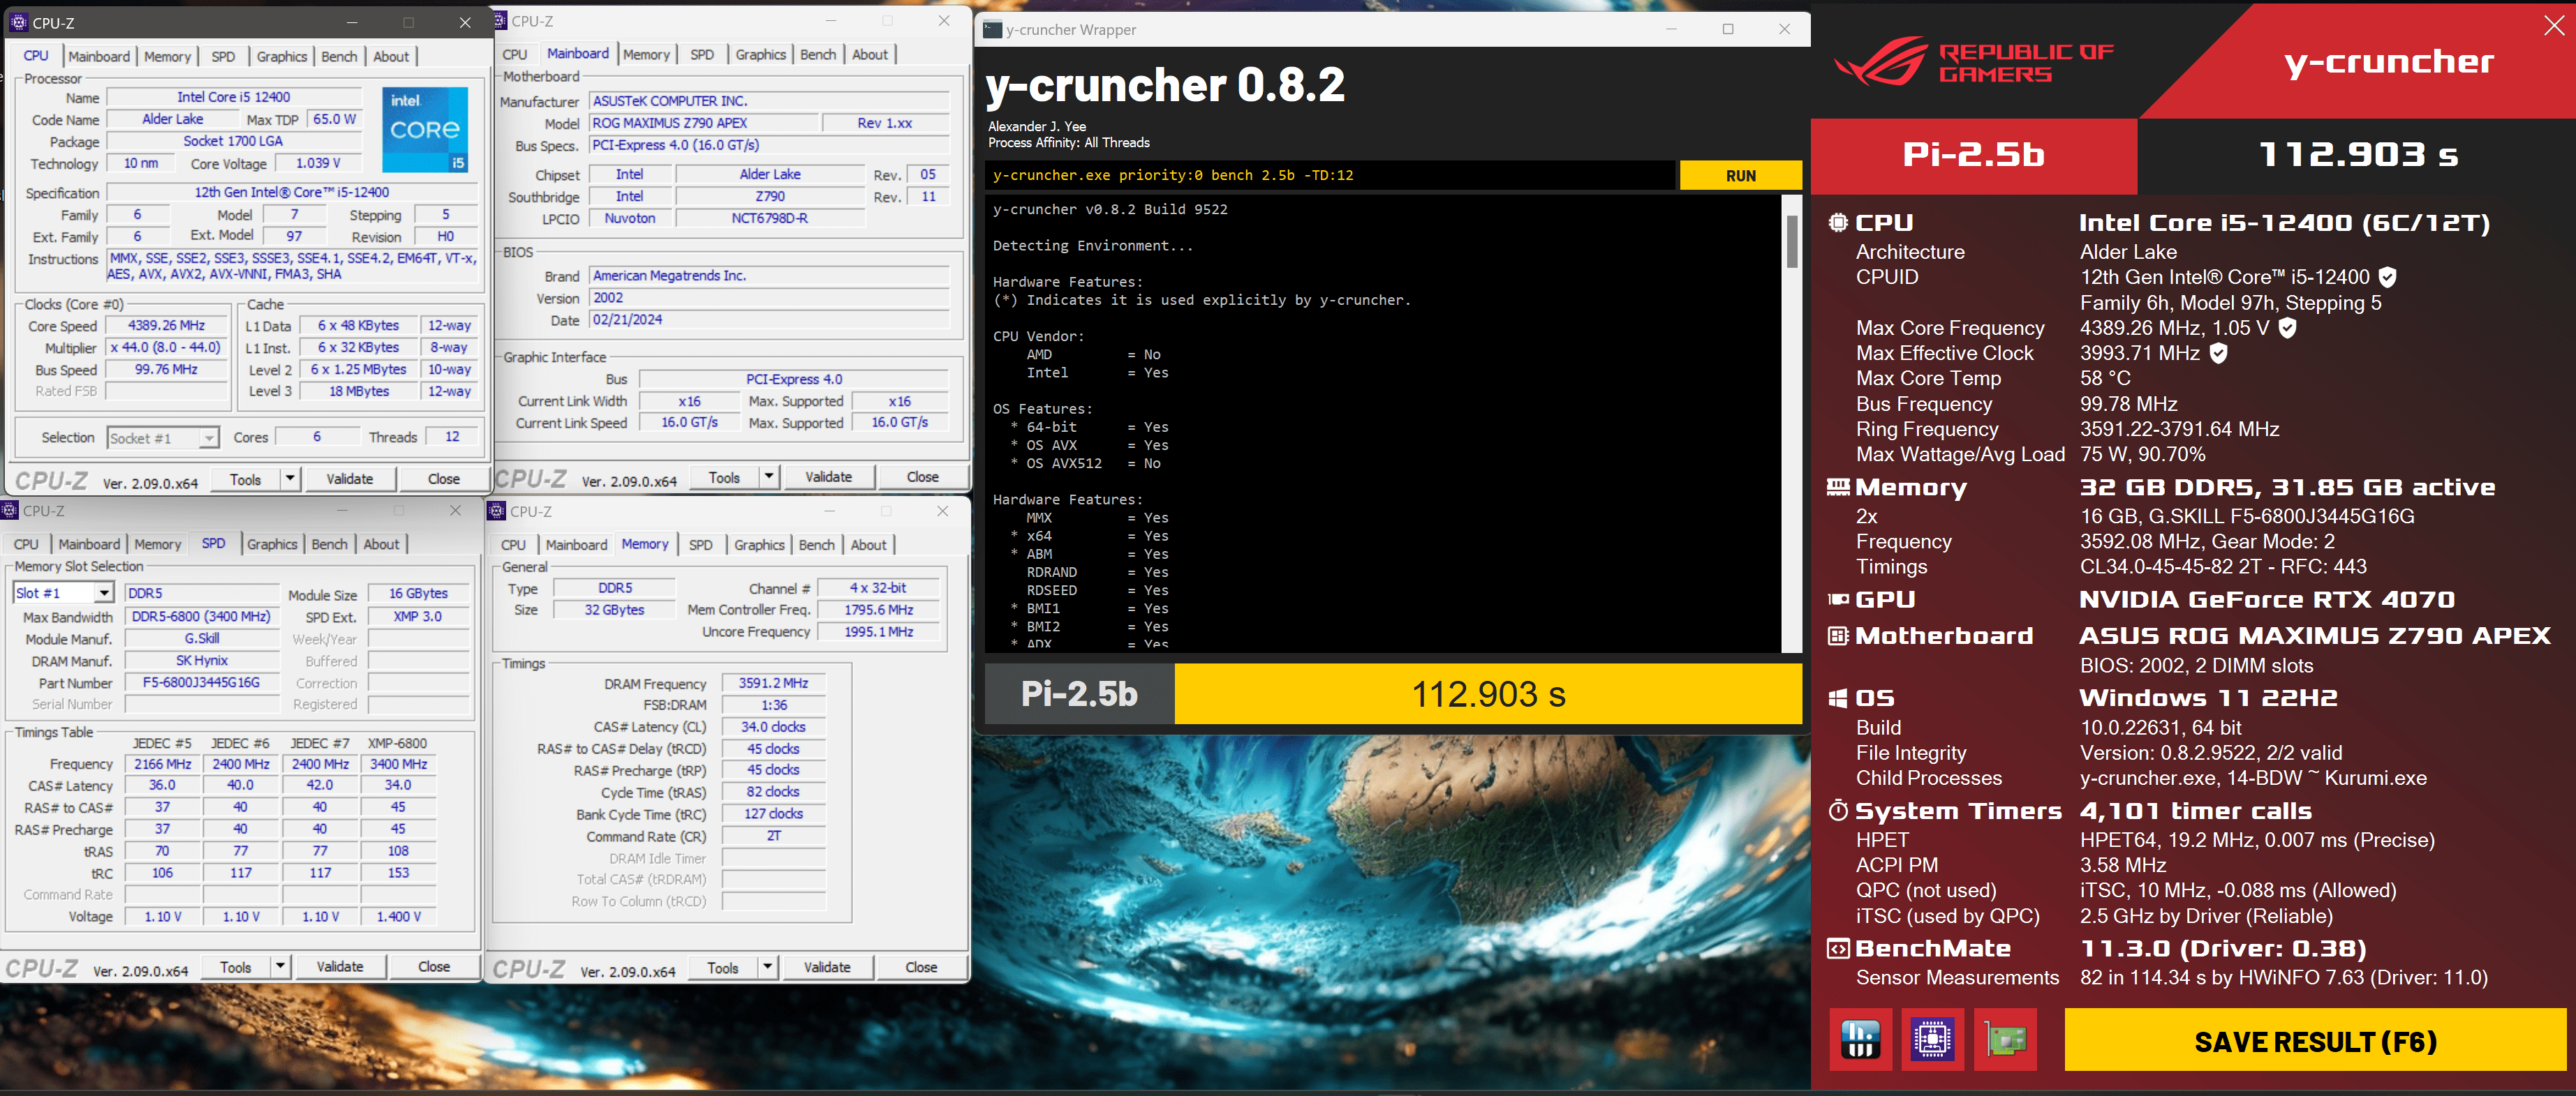Expand Tools arrow in the Mainboard CPU-Z window
The width and height of the screenshot is (2576, 1096).
(x=769, y=476)
